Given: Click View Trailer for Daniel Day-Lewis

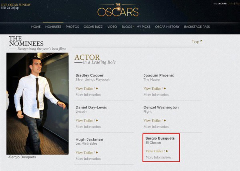Looking at the screenshot, I should [x=84, y=120].
